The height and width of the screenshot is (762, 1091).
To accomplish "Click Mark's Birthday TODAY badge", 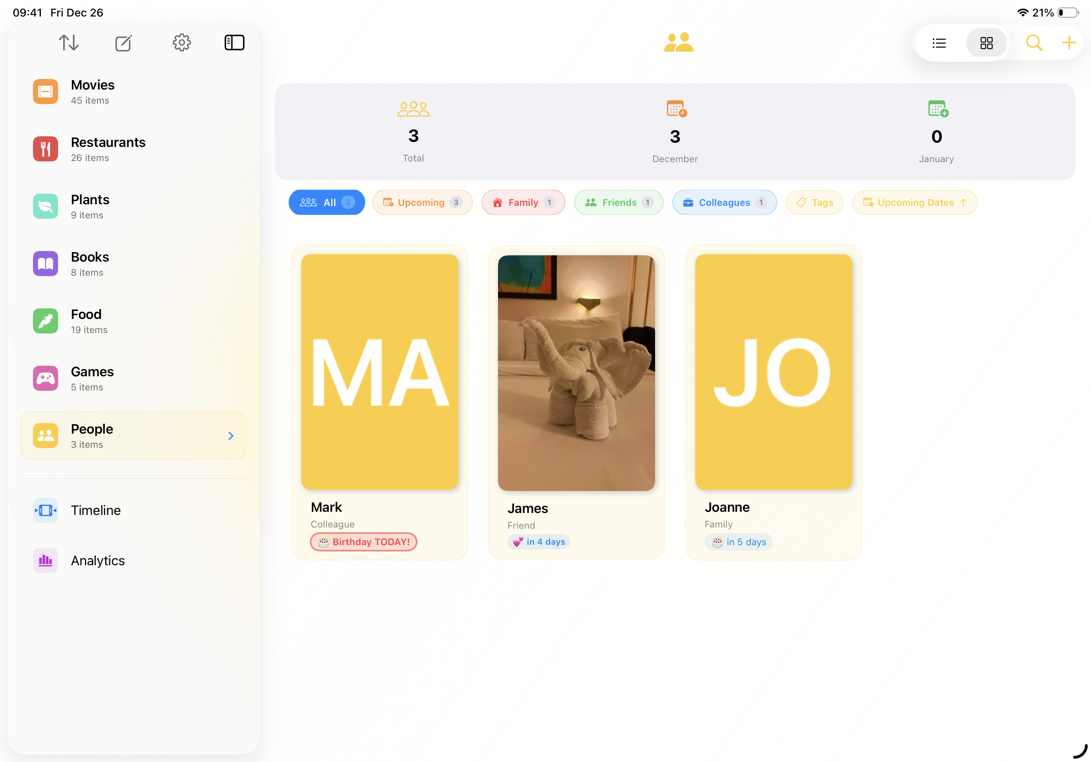I will click(364, 541).
